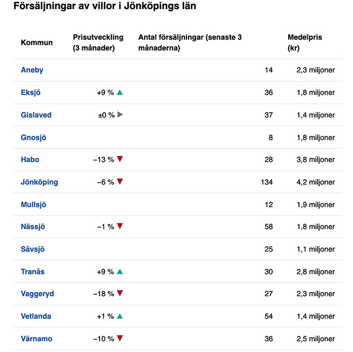
Task: Open the Aneby municipality link
Action: coord(32,70)
